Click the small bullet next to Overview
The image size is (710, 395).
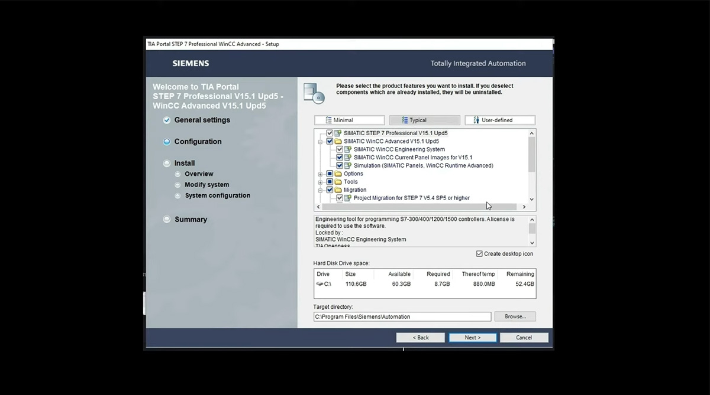tap(178, 174)
